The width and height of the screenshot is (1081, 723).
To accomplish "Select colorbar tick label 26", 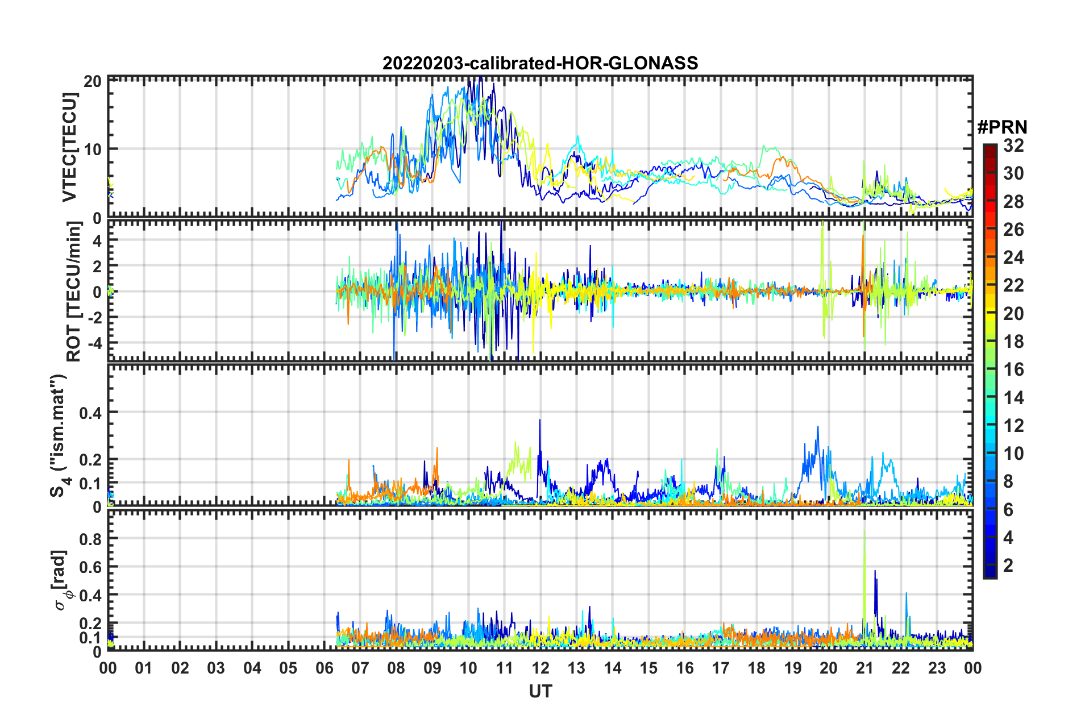I will click(x=1013, y=230).
